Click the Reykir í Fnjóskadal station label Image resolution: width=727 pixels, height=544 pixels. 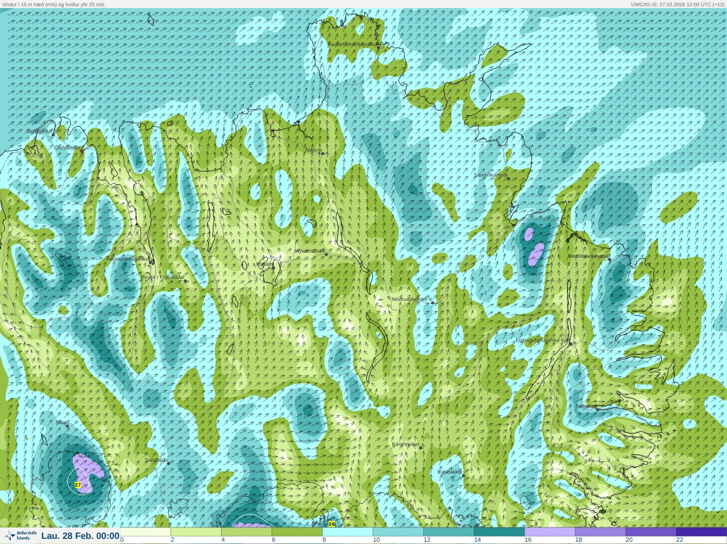point(163,277)
